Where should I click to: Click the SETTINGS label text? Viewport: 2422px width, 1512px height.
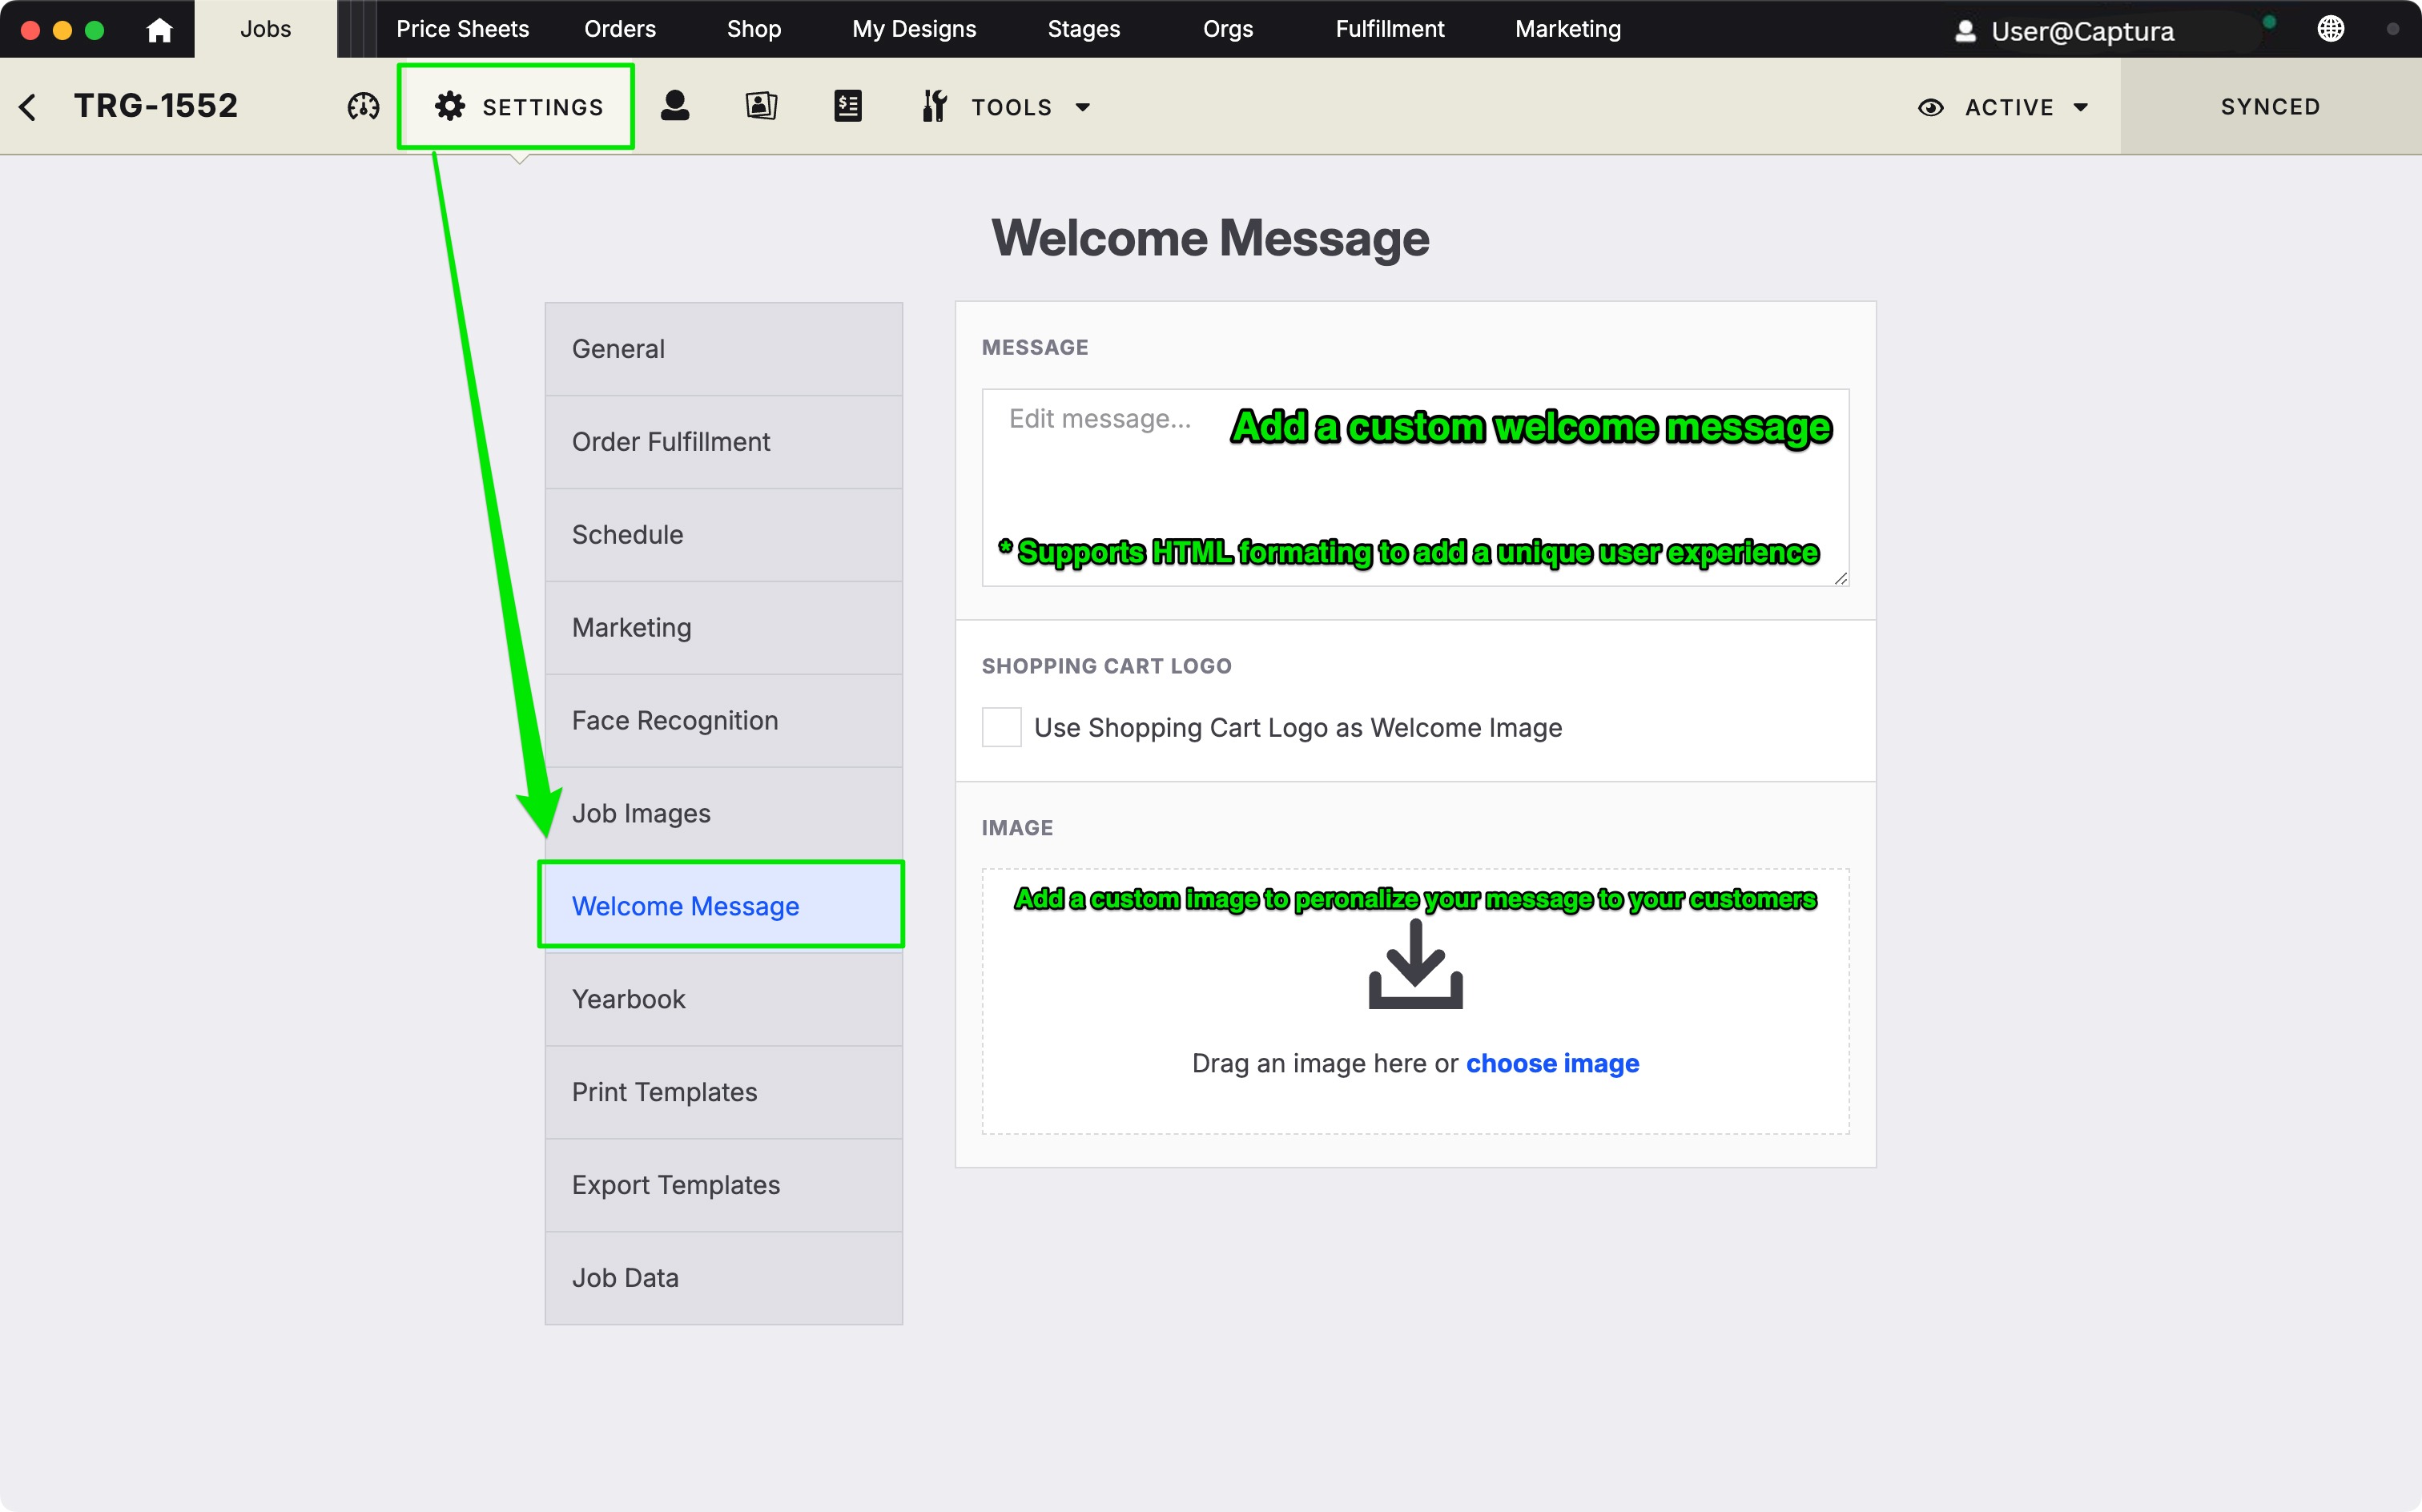[543, 107]
